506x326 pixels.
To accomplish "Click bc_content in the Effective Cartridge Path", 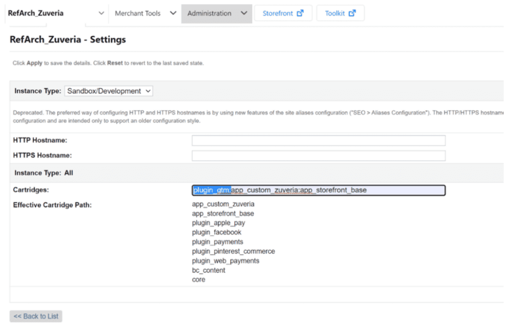I will (209, 270).
